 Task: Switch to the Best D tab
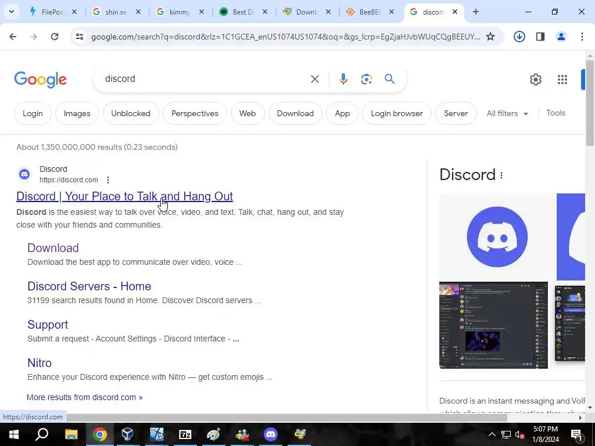(x=244, y=12)
